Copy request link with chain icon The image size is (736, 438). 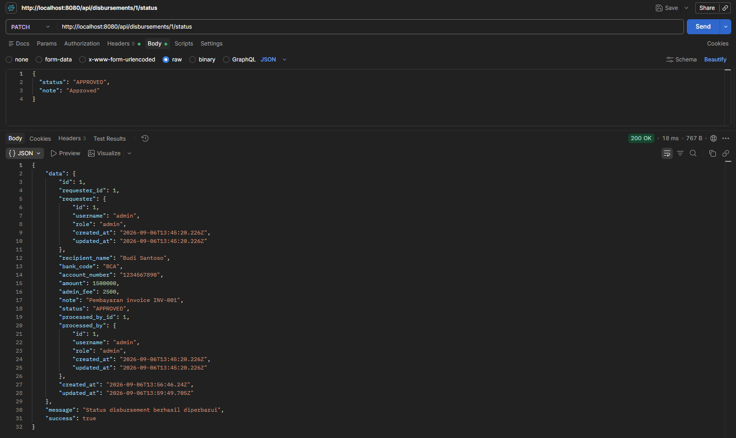[725, 8]
